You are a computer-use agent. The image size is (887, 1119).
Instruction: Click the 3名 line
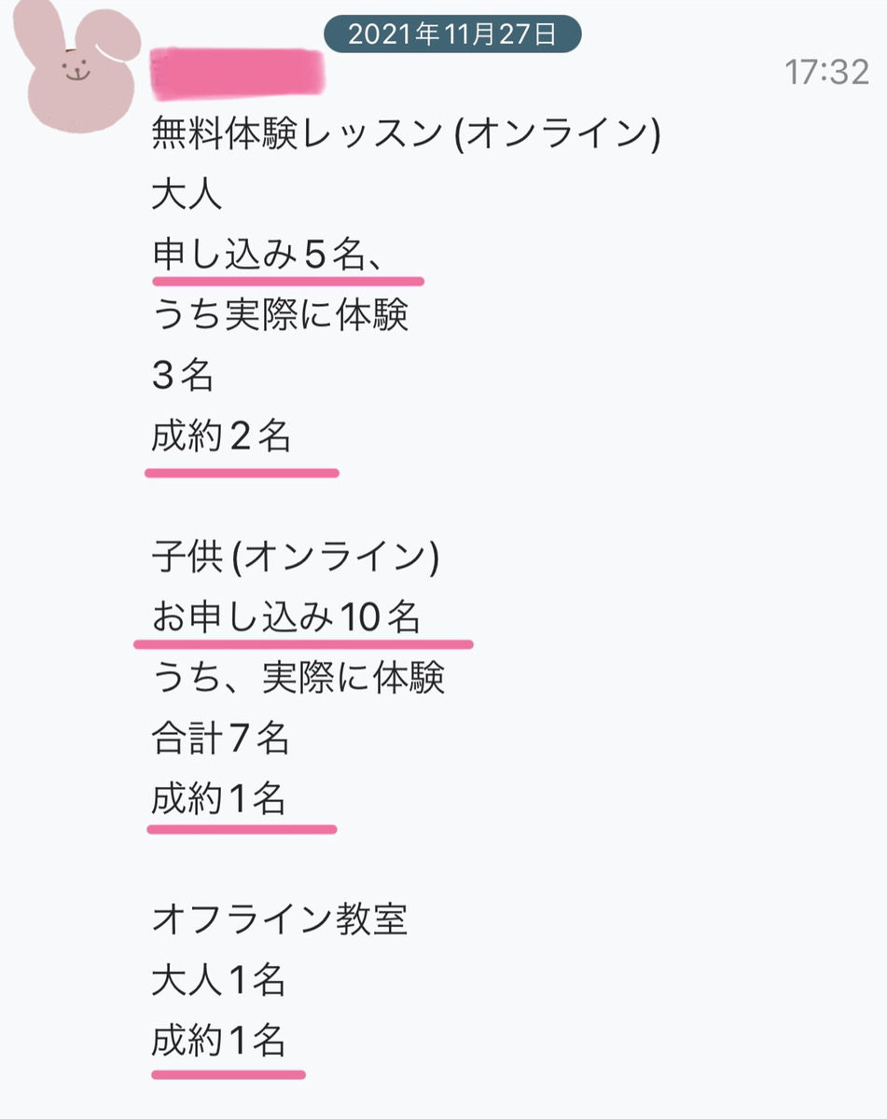[182, 375]
